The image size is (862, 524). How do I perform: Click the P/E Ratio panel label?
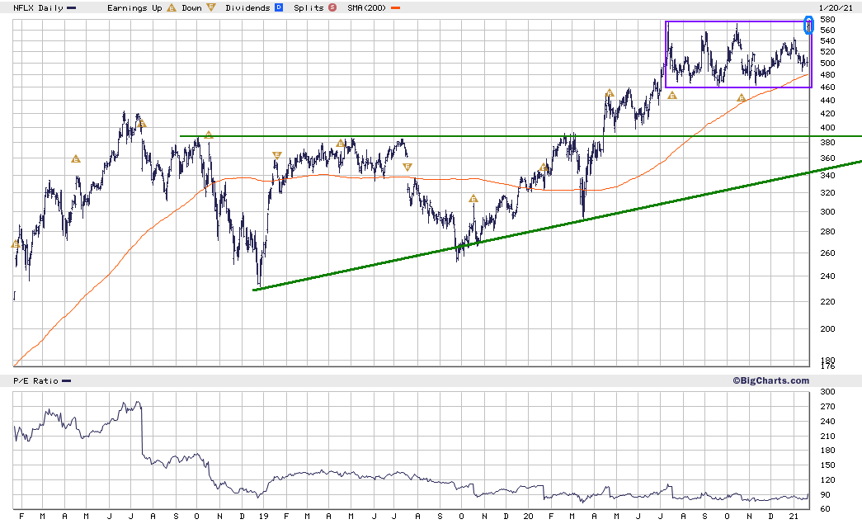click(x=35, y=381)
